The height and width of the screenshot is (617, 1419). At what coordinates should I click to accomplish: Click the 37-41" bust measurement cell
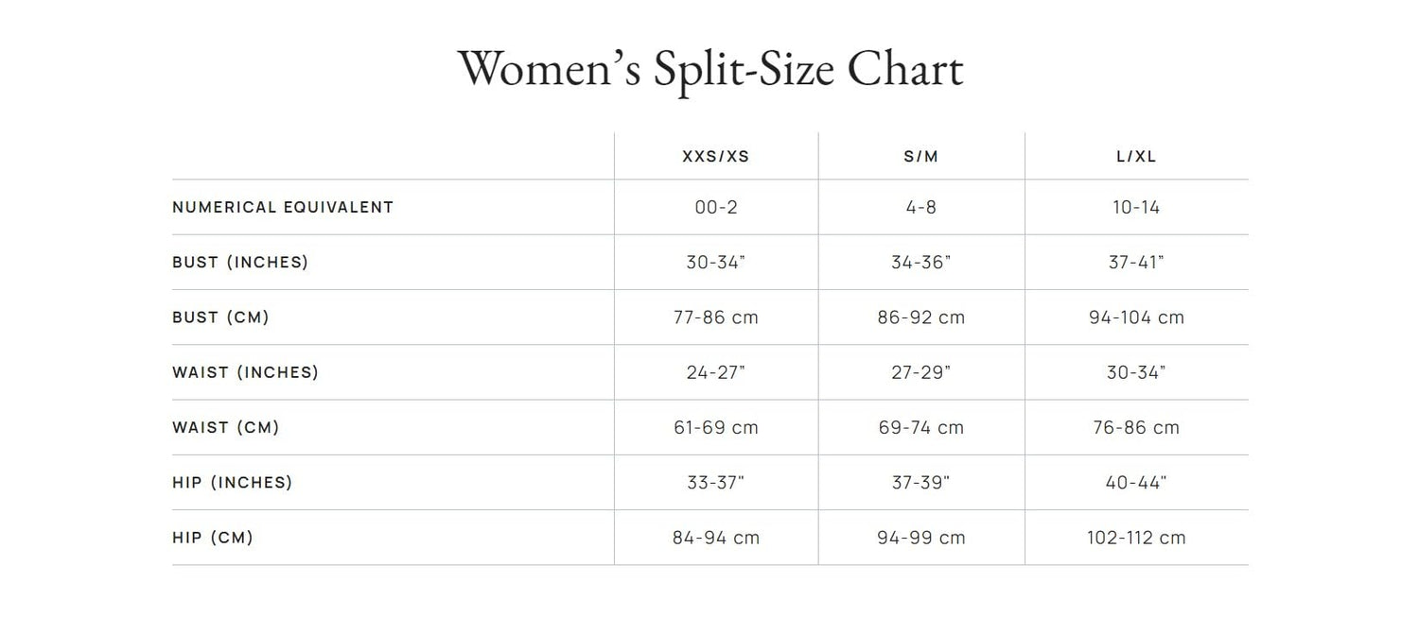pyautogui.click(x=1136, y=262)
